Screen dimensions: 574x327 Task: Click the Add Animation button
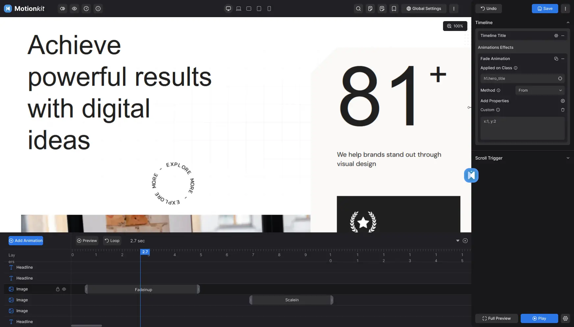26,241
